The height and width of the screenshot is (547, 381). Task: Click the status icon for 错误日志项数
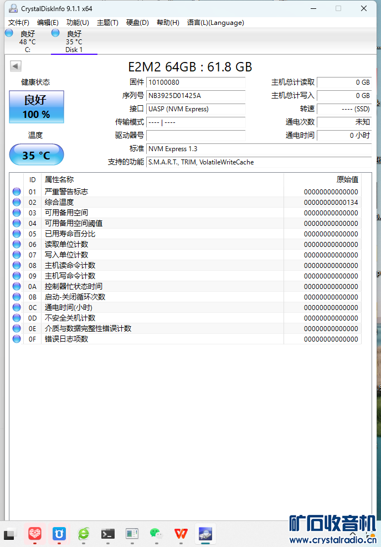coord(17,339)
